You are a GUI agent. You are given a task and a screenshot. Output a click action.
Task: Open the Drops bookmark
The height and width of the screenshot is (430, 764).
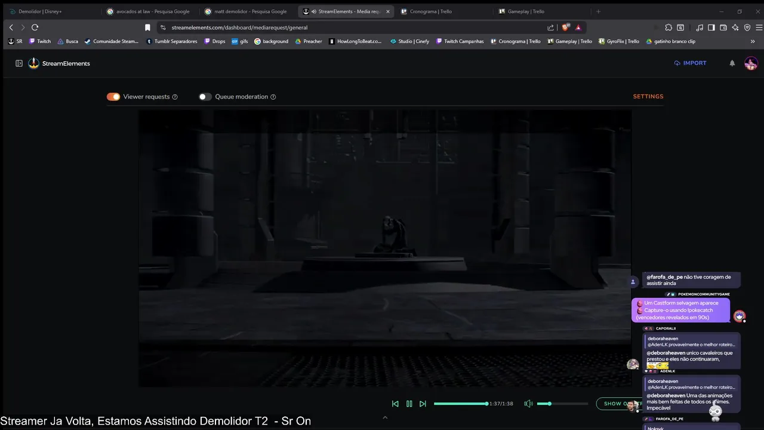pyautogui.click(x=214, y=41)
